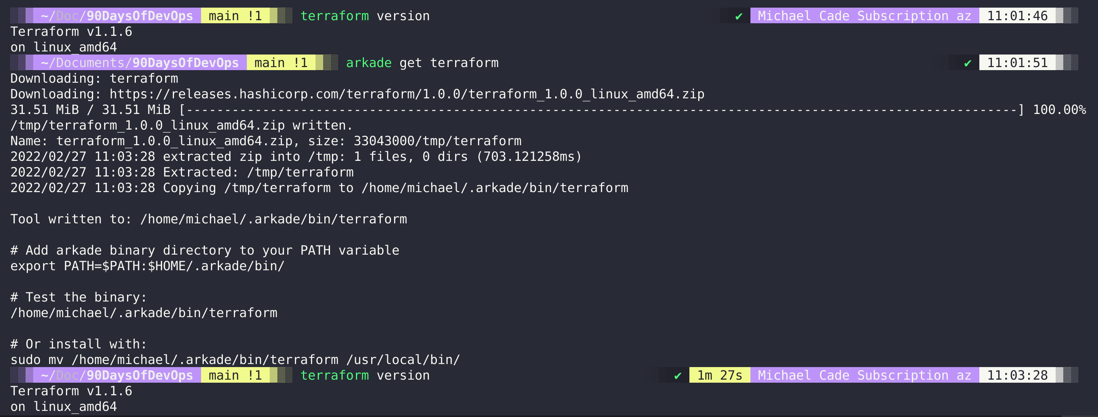Click the "/tmp/terraform_1.0.0_linux_amd64.zip written." line
This screenshot has width=1098, height=417.
pyautogui.click(x=181, y=126)
